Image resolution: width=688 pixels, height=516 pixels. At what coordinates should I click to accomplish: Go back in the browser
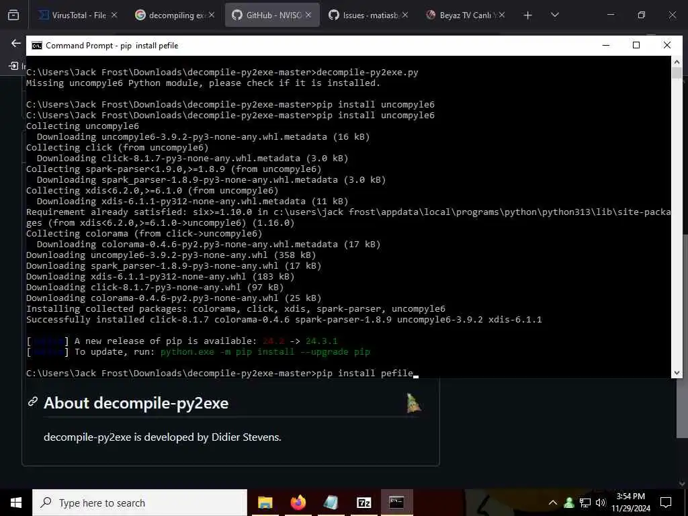tap(16, 43)
